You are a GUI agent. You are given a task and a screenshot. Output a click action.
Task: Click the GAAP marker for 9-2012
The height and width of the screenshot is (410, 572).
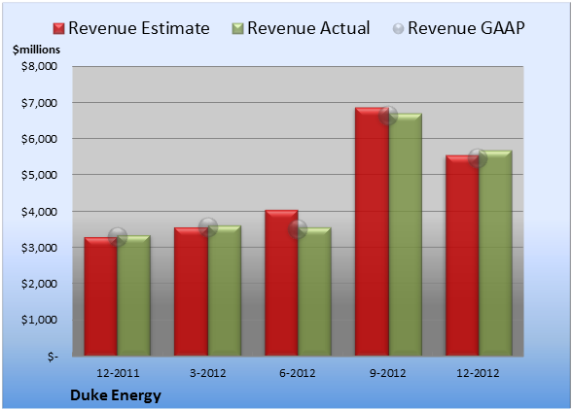point(388,116)
